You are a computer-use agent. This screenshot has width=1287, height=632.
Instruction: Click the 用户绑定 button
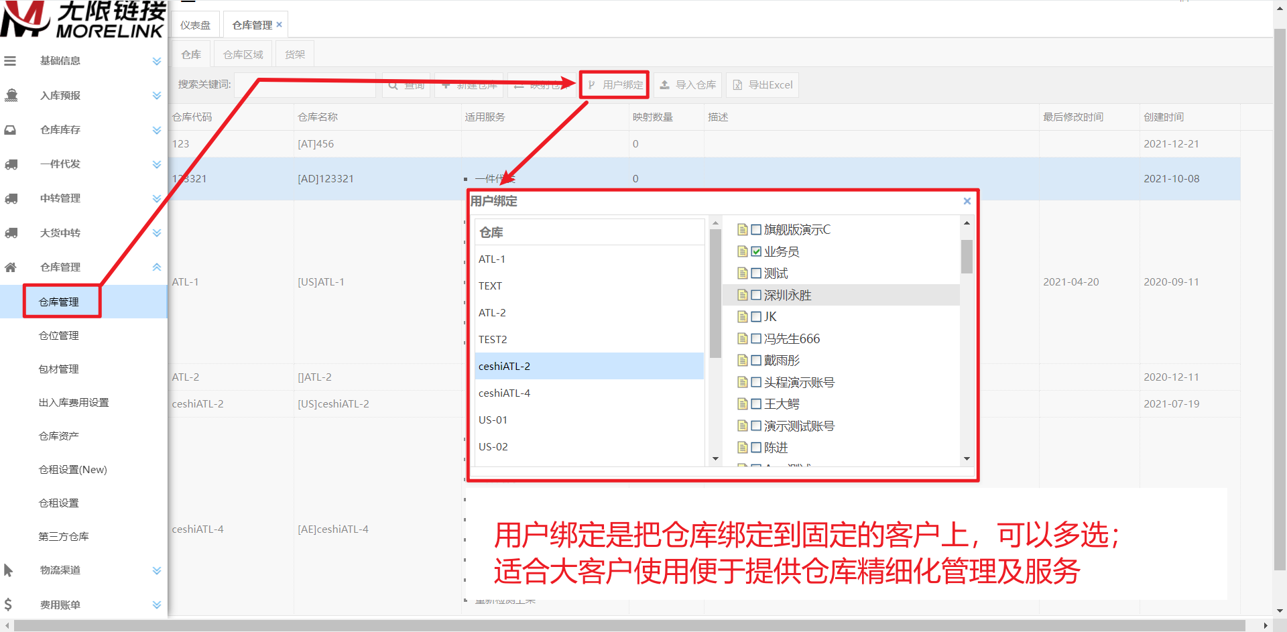pos(615,85)
